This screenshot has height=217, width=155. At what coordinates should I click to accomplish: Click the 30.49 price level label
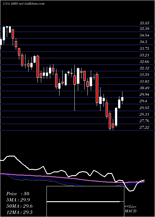point(144,88)
